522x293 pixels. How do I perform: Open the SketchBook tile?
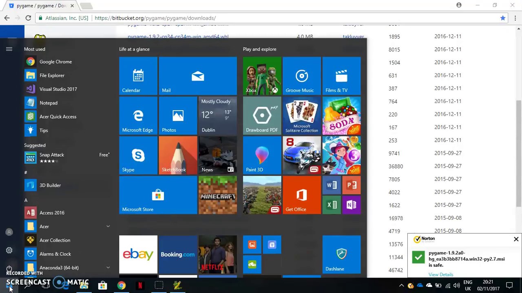coord(178,155)
